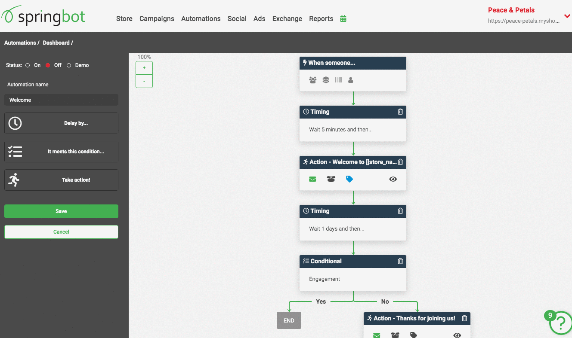Set automation status to On
The height and width of the screenshot is (338, 572).
tap(28, 65)
